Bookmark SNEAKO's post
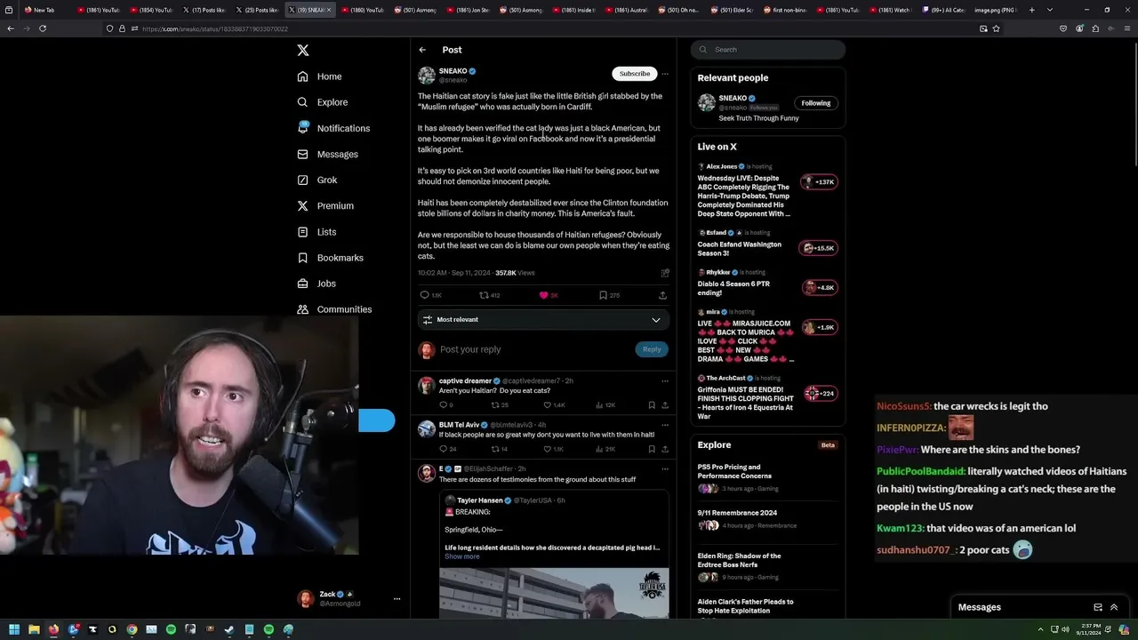 (x=603, y=295)
